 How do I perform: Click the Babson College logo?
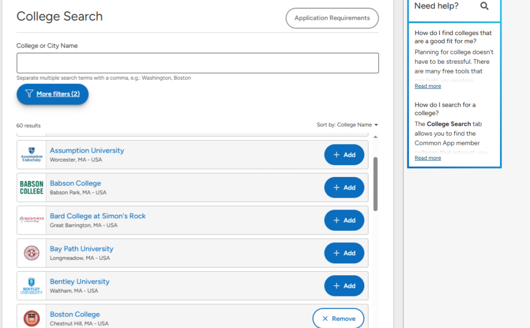(x=32, y=187)
